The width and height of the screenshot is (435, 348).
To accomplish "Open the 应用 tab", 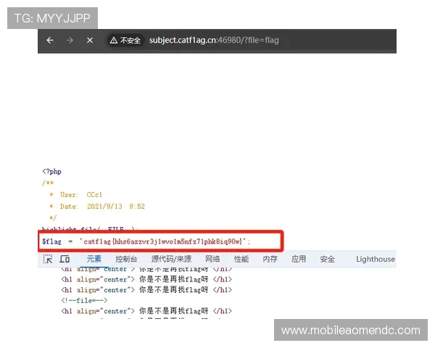I will 299,259.
